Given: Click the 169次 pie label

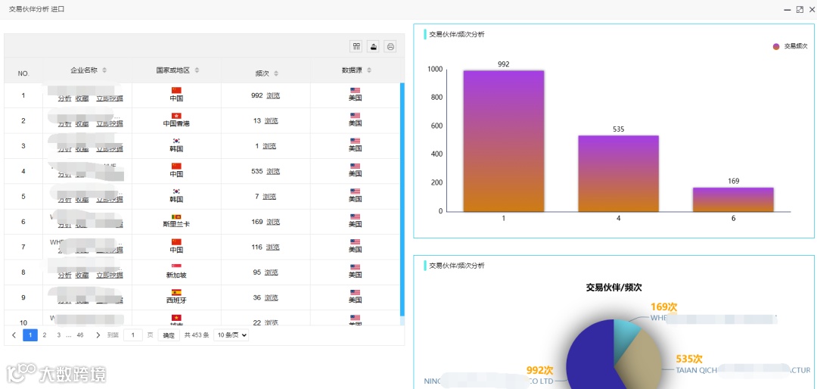Looking at the screenshot, I should pos(664,307).
